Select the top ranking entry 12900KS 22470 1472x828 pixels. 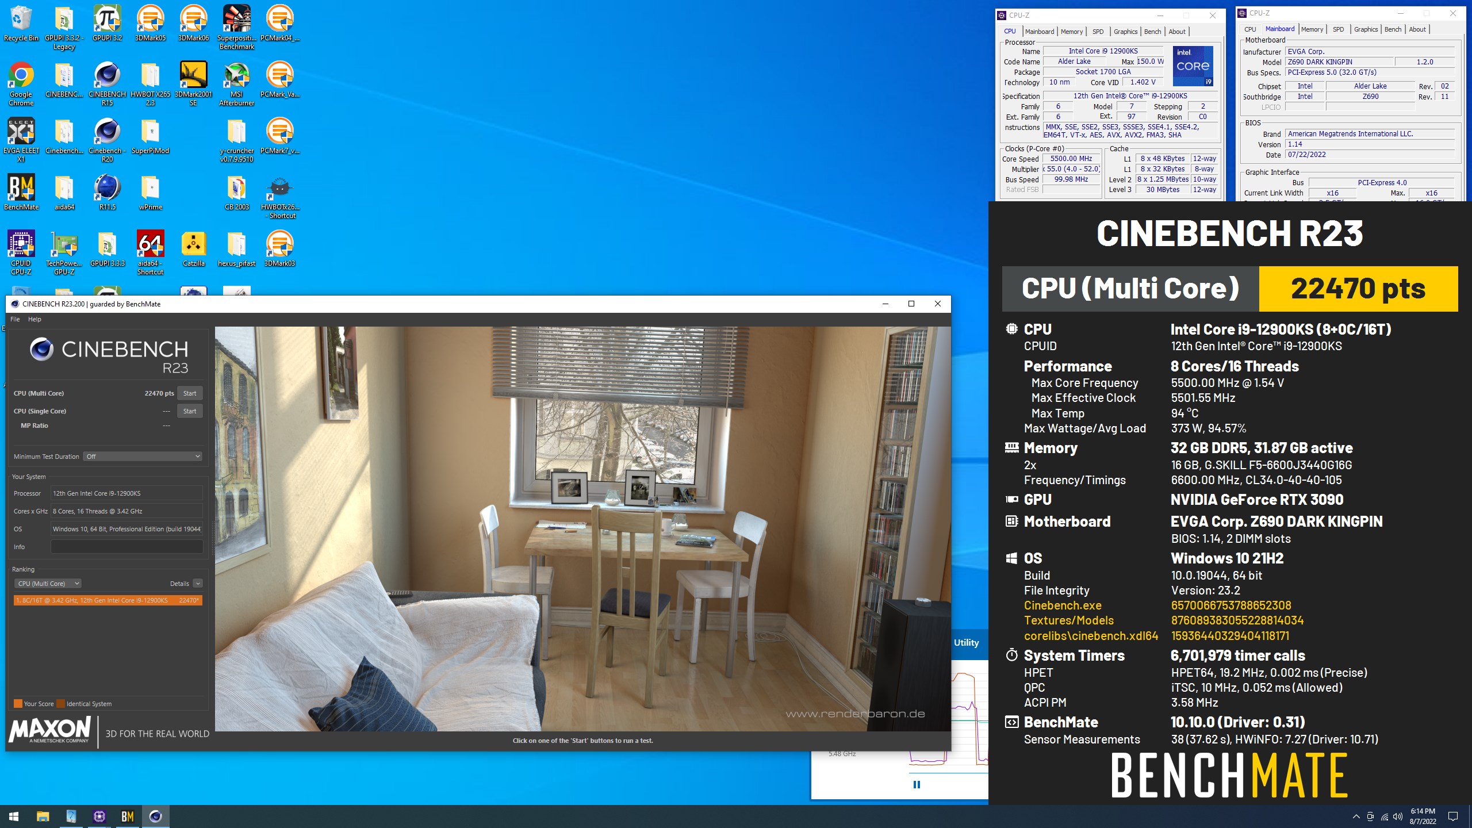[108, 600]
